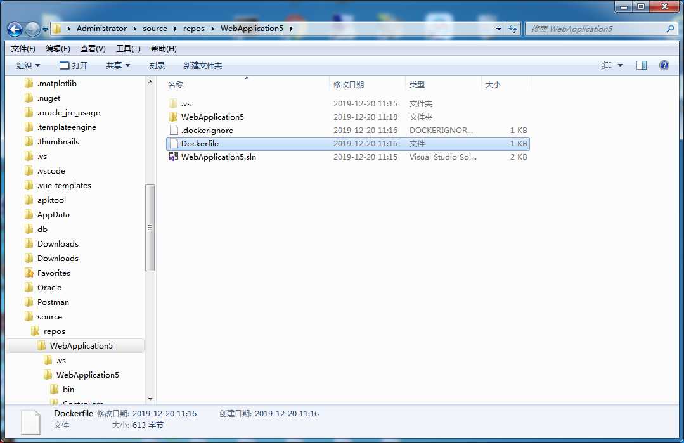Select bin folder in the tree
Image resolution: width=684 pixels, height=443 pixels.
click(68, 389)
